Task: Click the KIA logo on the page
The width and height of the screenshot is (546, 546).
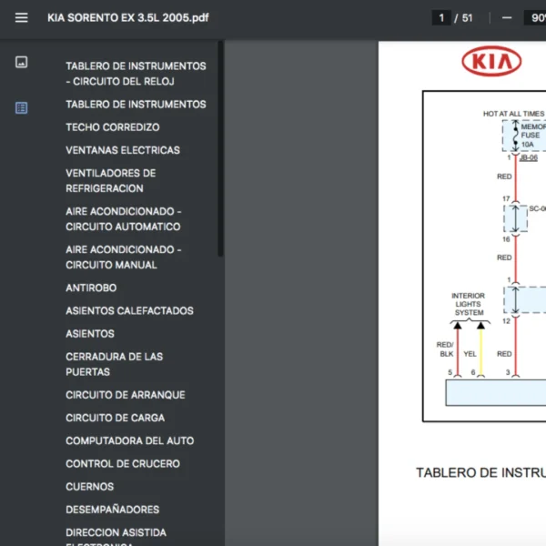Action: (x=491, y=62)
